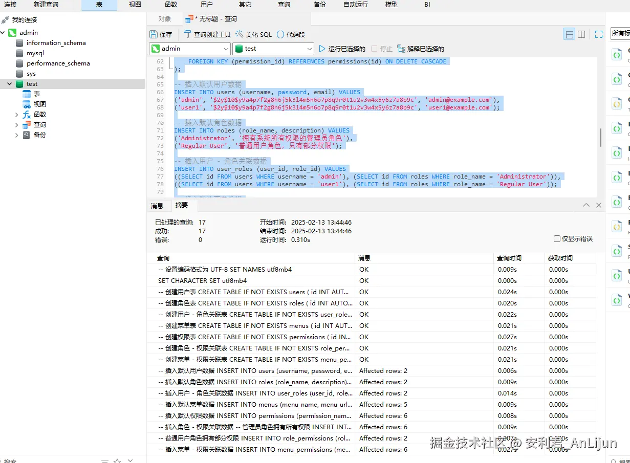Select the performance_schema database icon
The image size is (630, 463).
[19, 63]
